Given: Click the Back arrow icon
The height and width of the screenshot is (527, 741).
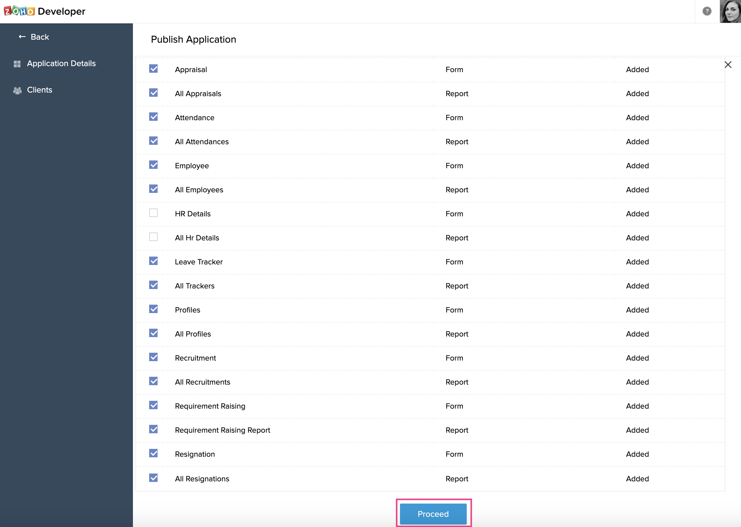Looking at the screenshot, I should click(22, 37).
